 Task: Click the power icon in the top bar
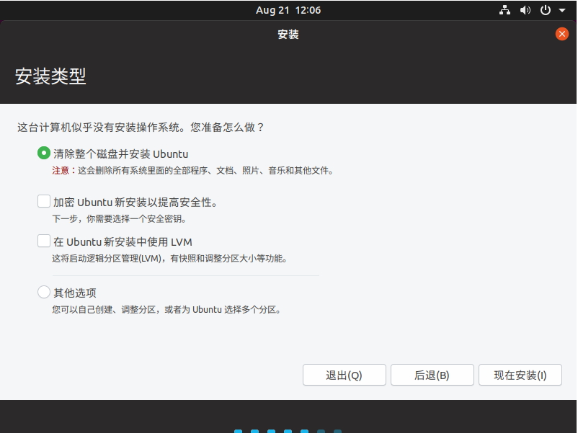545,10
